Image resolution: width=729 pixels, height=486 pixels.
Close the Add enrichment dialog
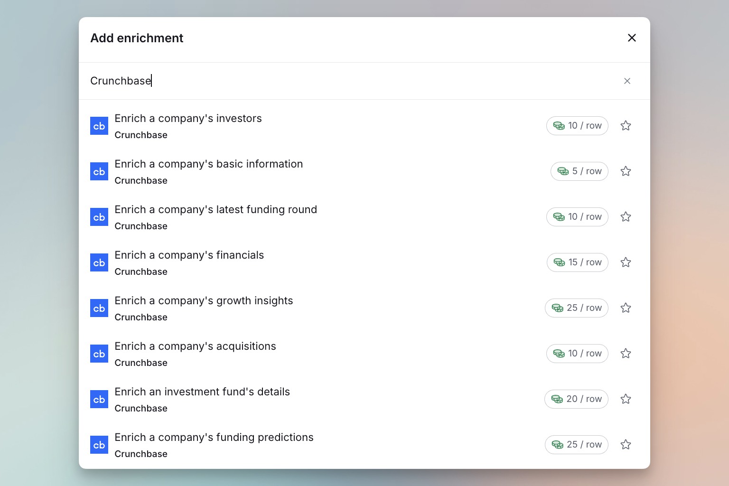[x=632, y=38]
